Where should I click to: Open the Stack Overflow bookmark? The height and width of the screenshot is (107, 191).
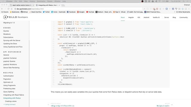pos(35,12)
